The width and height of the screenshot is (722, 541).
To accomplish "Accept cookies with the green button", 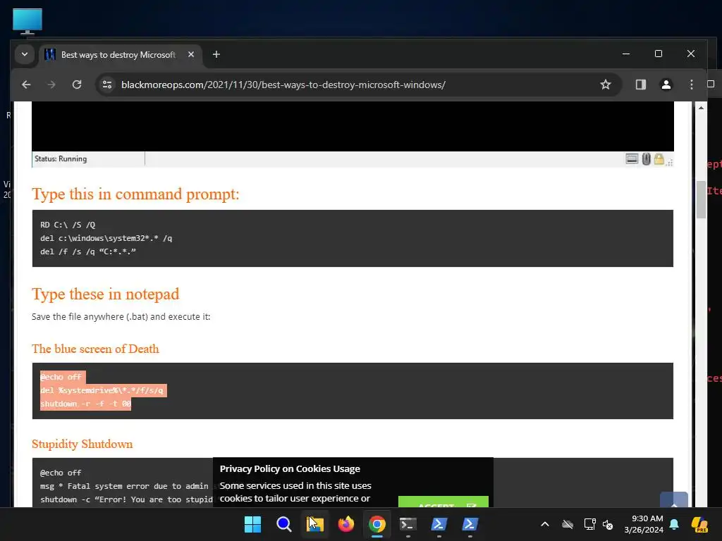I will (443, 502).
